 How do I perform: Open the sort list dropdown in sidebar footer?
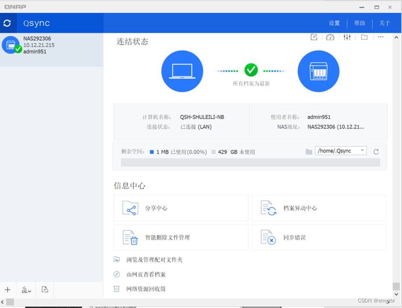tap(26, 290)
